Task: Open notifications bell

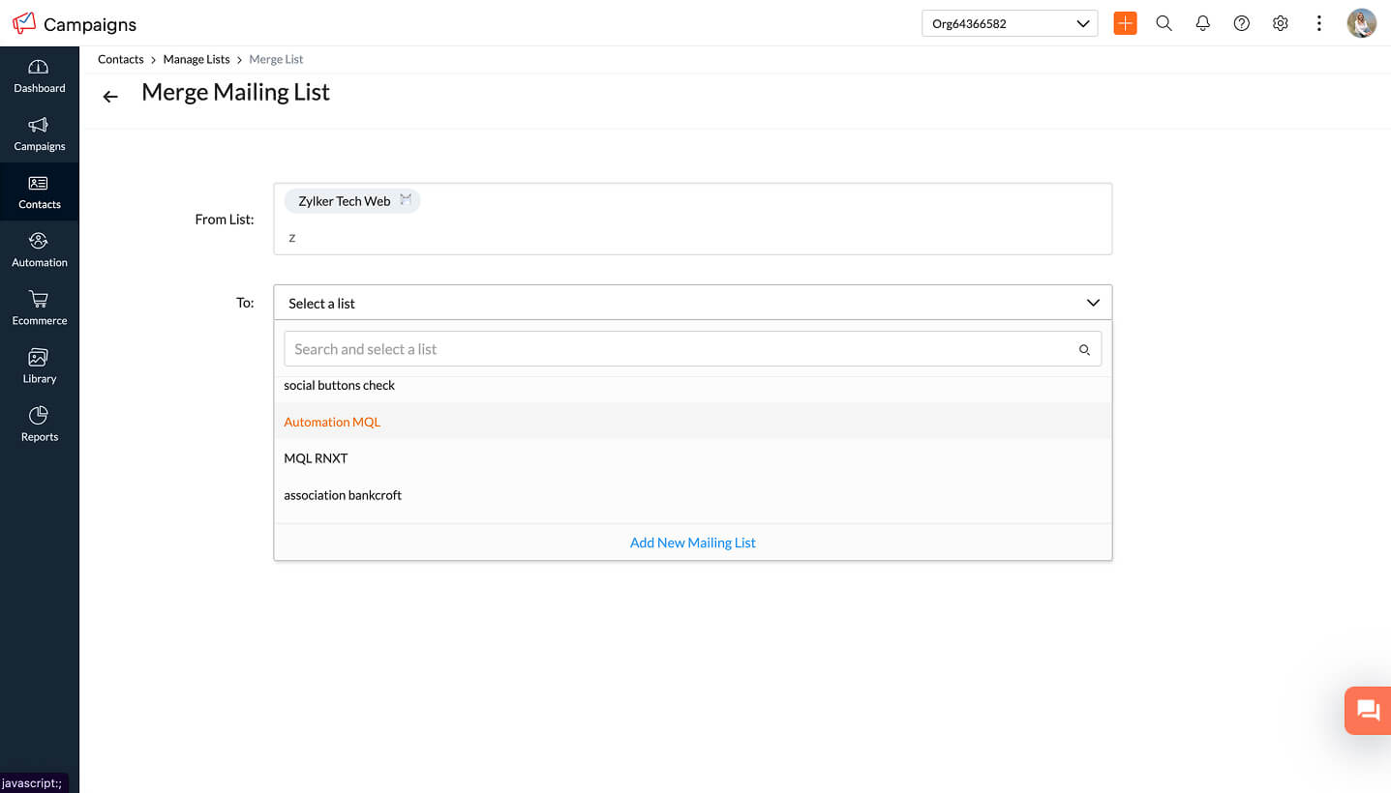Action: pos(1202,23)
